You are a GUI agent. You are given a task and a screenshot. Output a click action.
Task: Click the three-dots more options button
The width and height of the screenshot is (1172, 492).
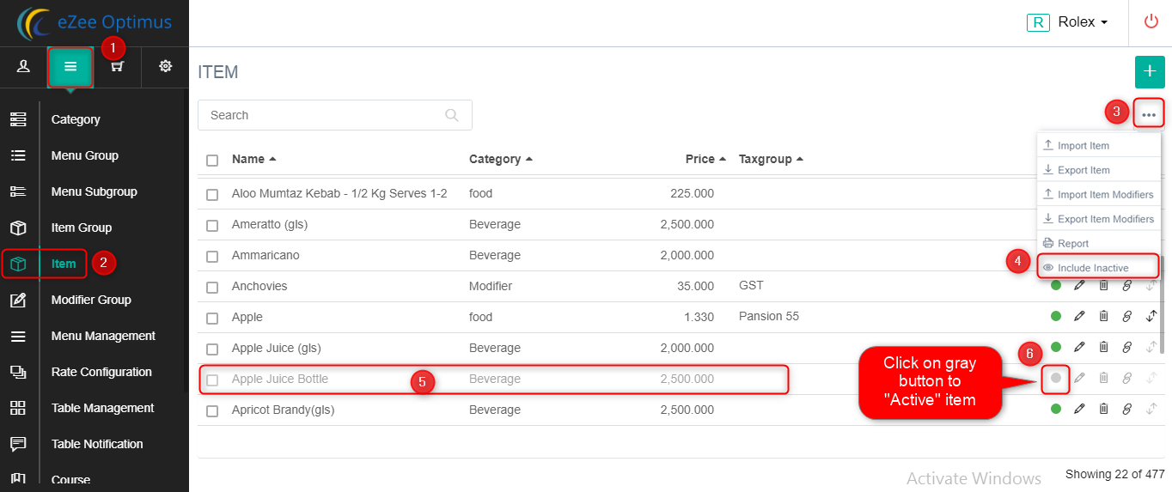[1149, 113]
